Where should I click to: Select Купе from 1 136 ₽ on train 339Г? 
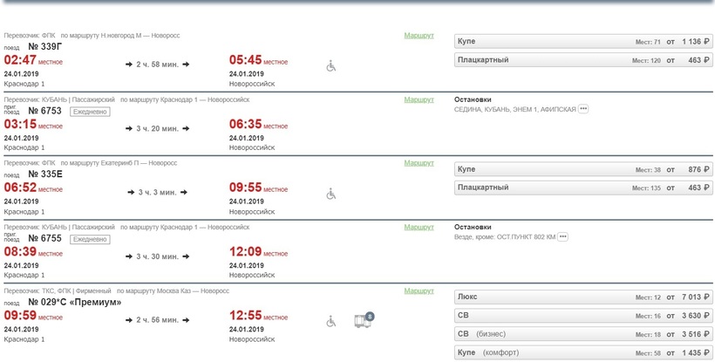pyautogui.click(x=583, y=42)
